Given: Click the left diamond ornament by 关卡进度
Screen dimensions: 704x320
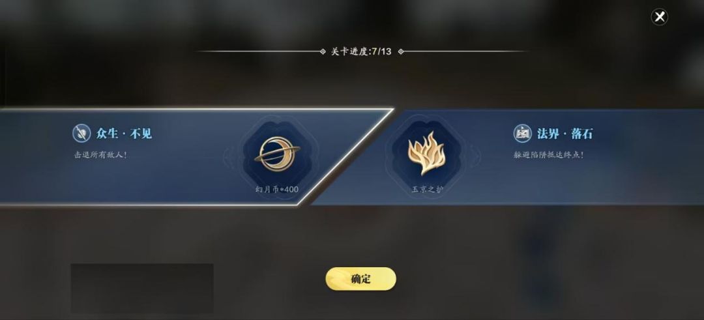Looking at the screenshot, I should pos(323,51).
